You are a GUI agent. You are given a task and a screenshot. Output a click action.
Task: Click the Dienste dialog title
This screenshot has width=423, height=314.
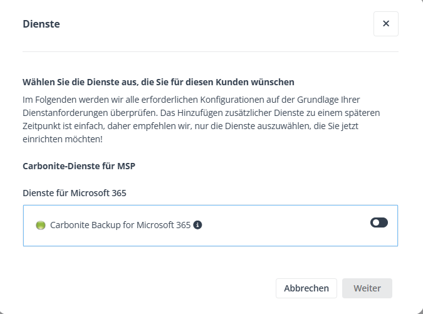[41, 24]
